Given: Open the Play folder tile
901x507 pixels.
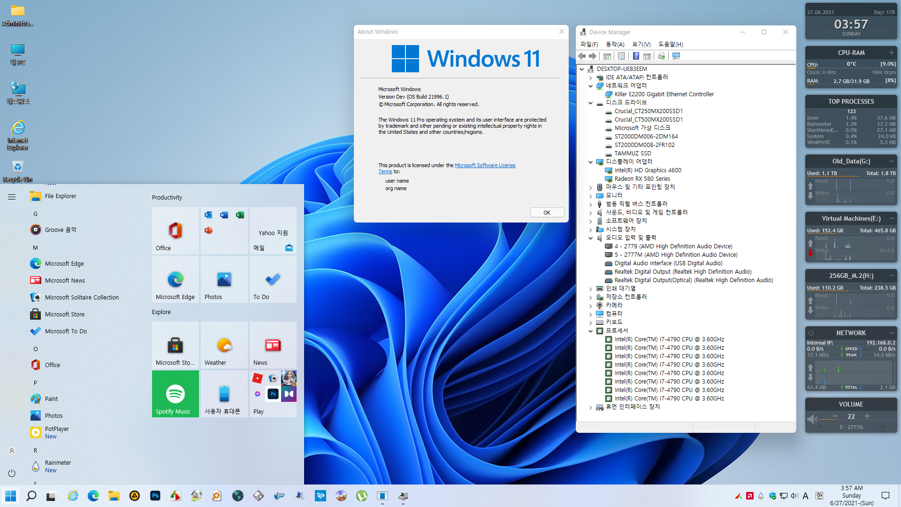Looking at the screenshot, I should pos(273,394).
